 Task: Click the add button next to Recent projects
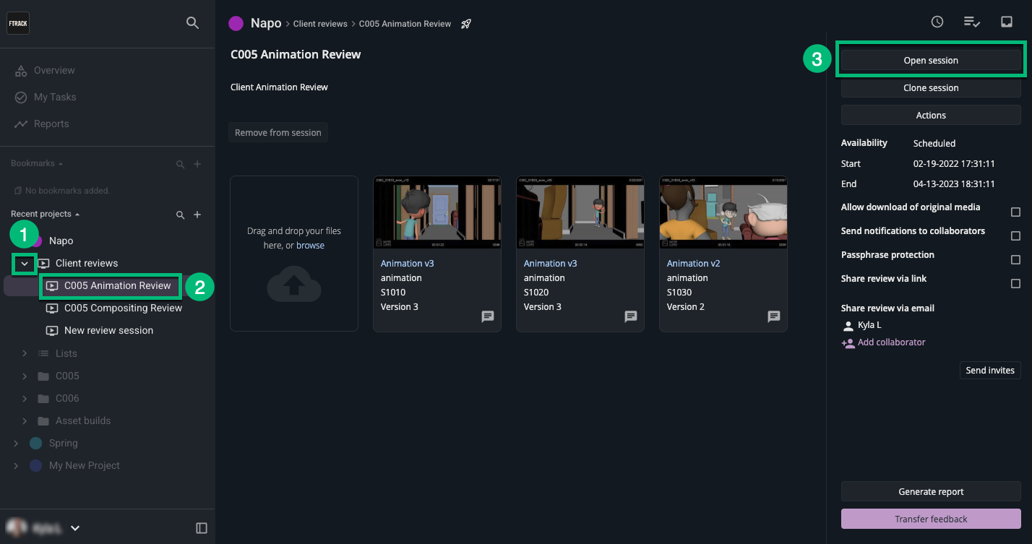click(x=197, y=215)
